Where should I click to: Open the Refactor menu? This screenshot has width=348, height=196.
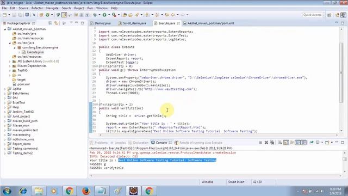coord(37,8)
